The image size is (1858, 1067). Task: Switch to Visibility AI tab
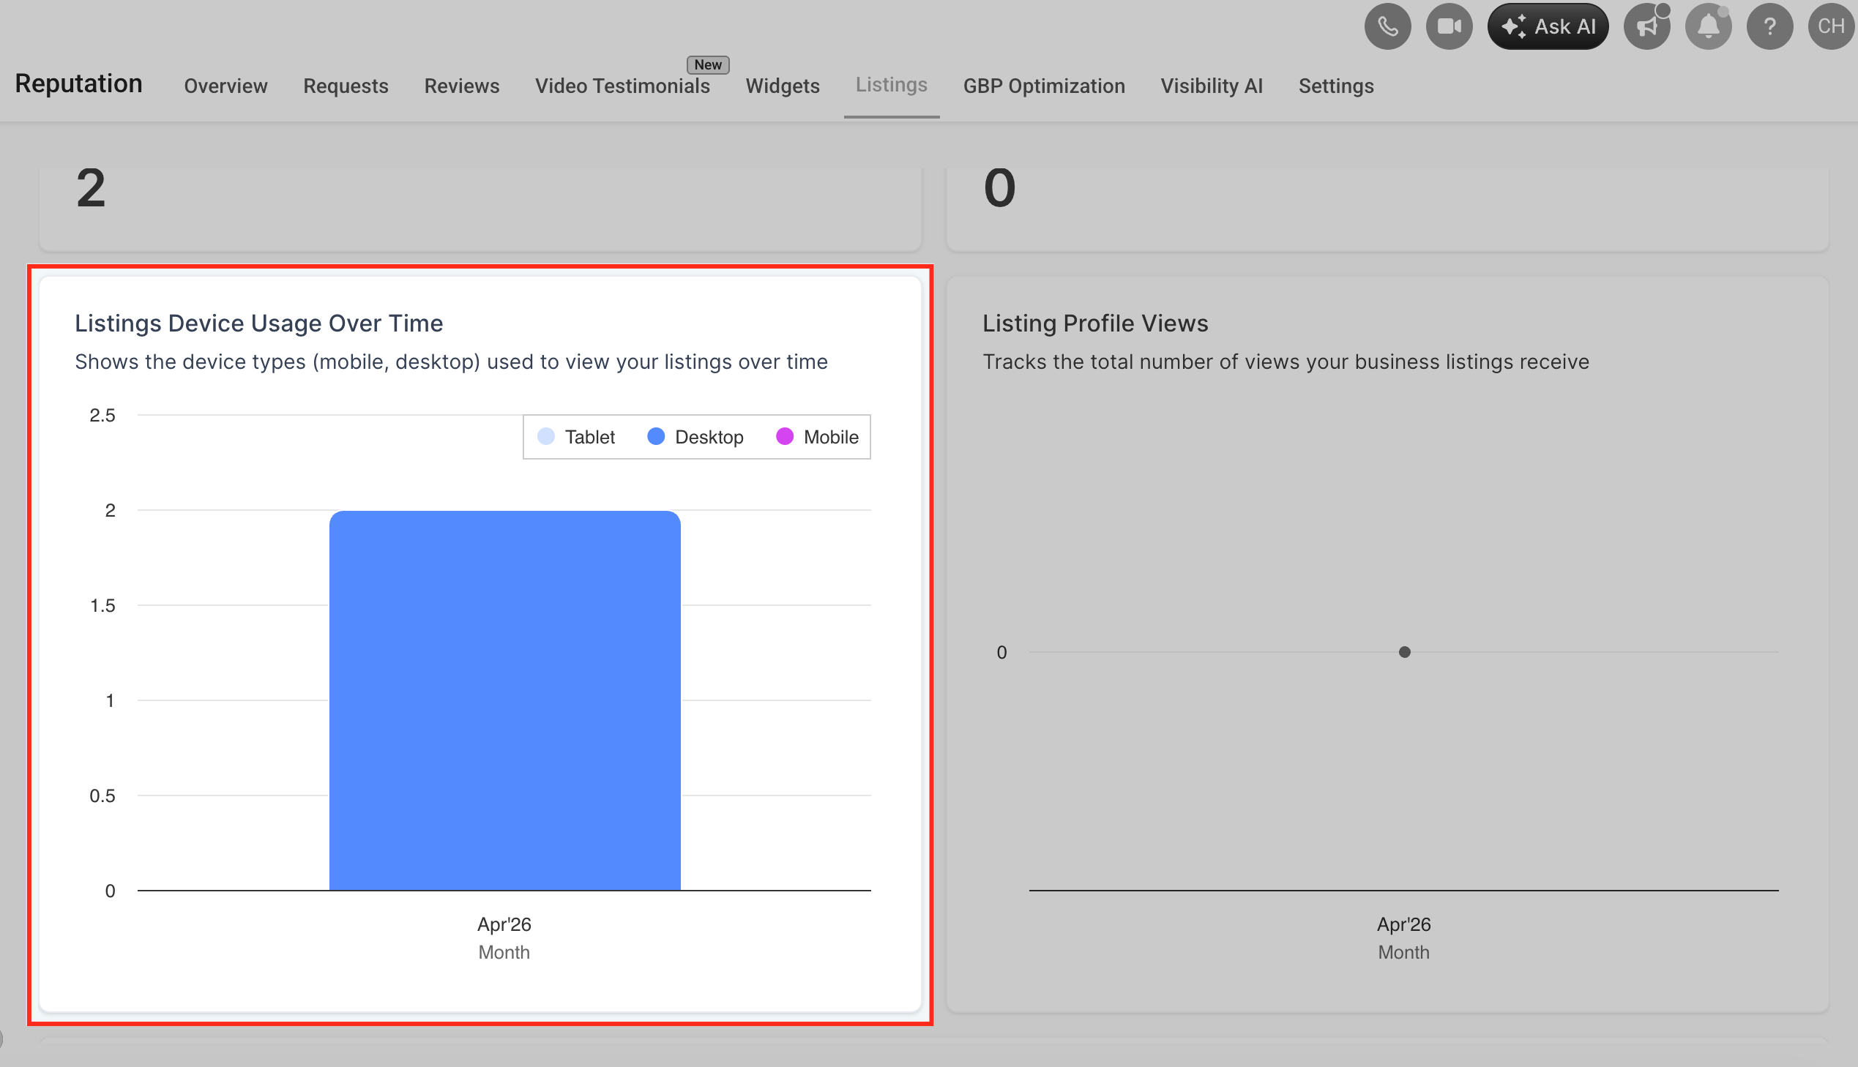(x=1211, y=86)
